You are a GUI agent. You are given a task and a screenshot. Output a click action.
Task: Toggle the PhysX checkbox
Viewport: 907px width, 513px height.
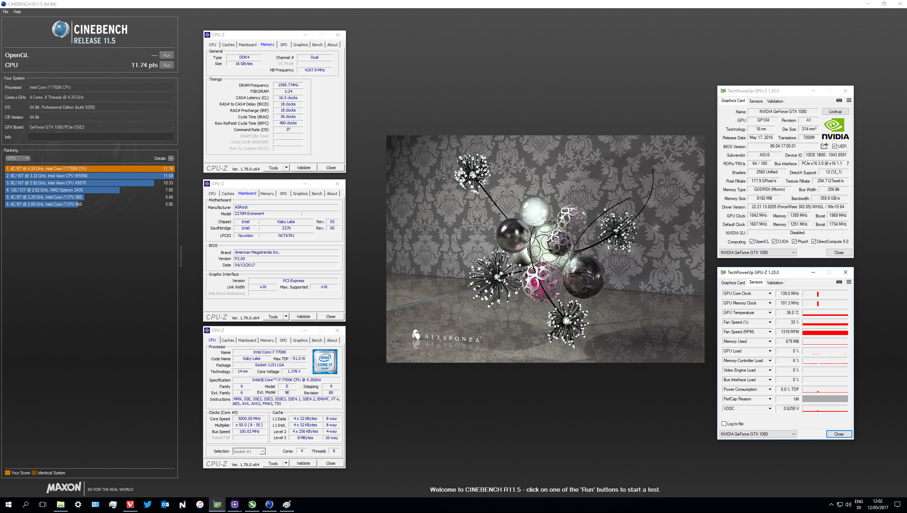click(x=794, y=242)
